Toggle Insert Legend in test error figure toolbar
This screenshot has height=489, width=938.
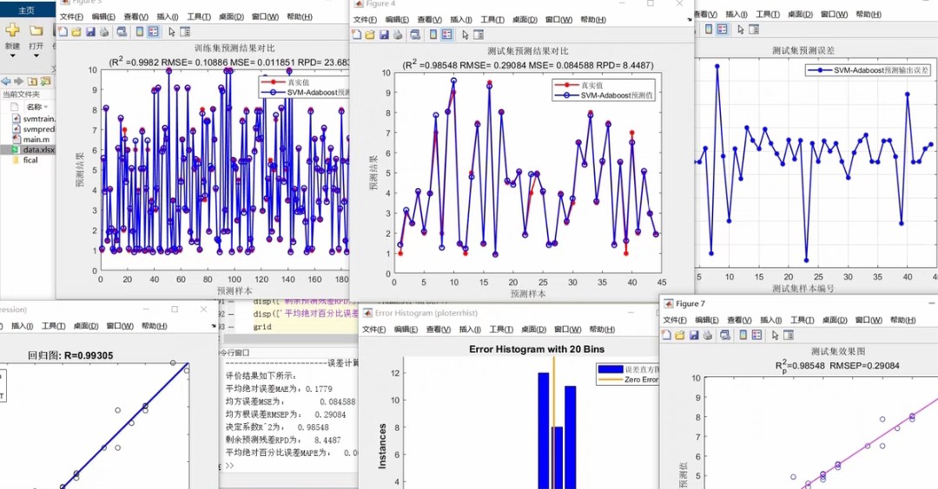(x=723, y=29)
